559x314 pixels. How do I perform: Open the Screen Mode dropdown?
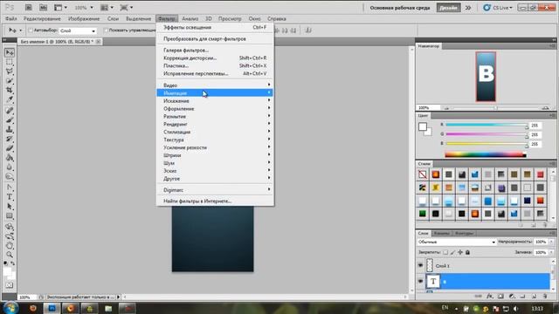point(127,8)
